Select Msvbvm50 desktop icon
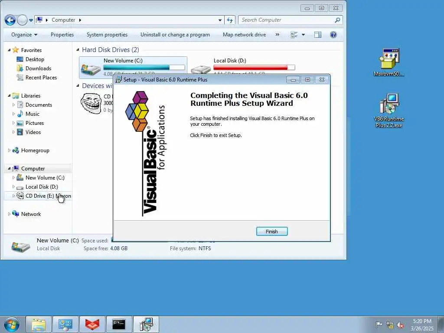Image resolution: width=444 pixels, height=333 pixels. pos(389,62)
